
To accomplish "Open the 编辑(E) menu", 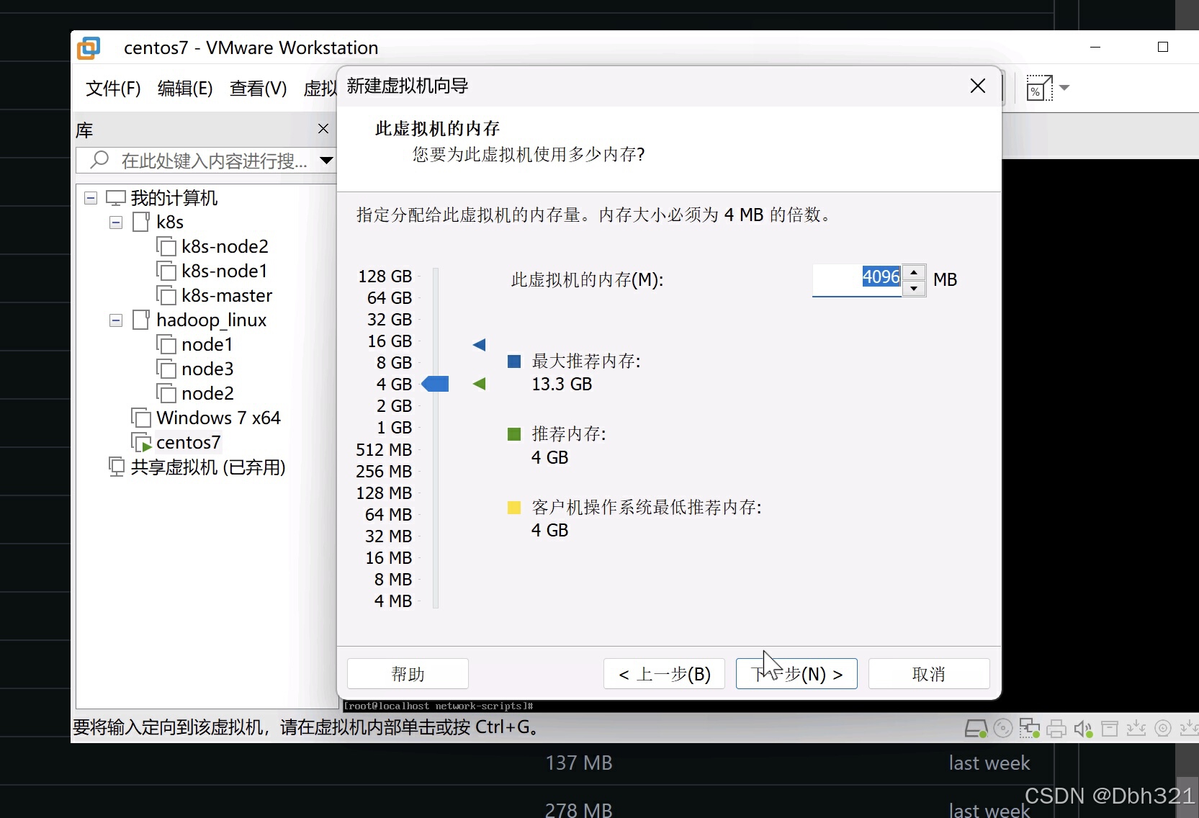I will (x=185, y=89).
